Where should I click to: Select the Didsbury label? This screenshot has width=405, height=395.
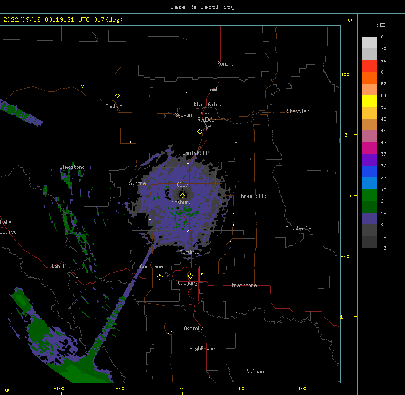point(180,202)
